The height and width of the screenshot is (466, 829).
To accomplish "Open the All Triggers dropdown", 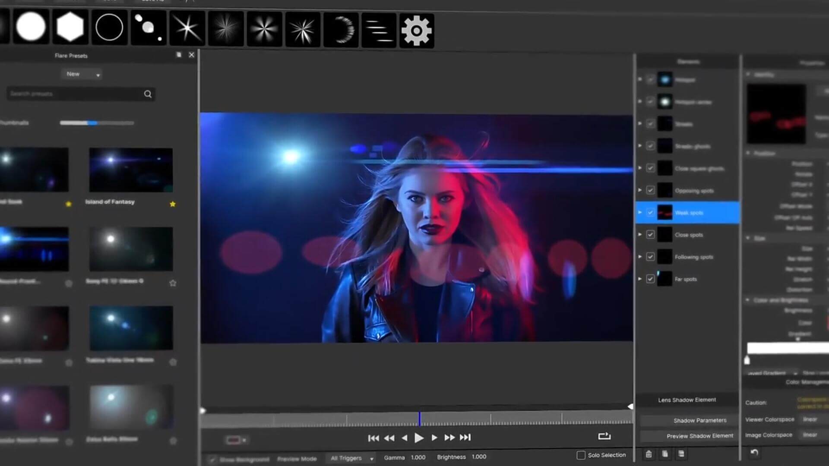I will (351, 458).
